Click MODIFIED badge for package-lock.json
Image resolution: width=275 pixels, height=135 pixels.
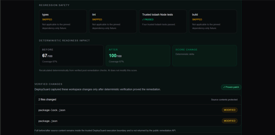coord(230,110)
